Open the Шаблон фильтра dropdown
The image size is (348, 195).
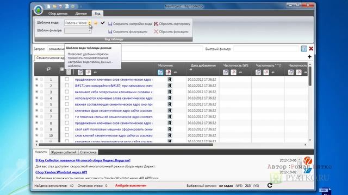point(78,30)
